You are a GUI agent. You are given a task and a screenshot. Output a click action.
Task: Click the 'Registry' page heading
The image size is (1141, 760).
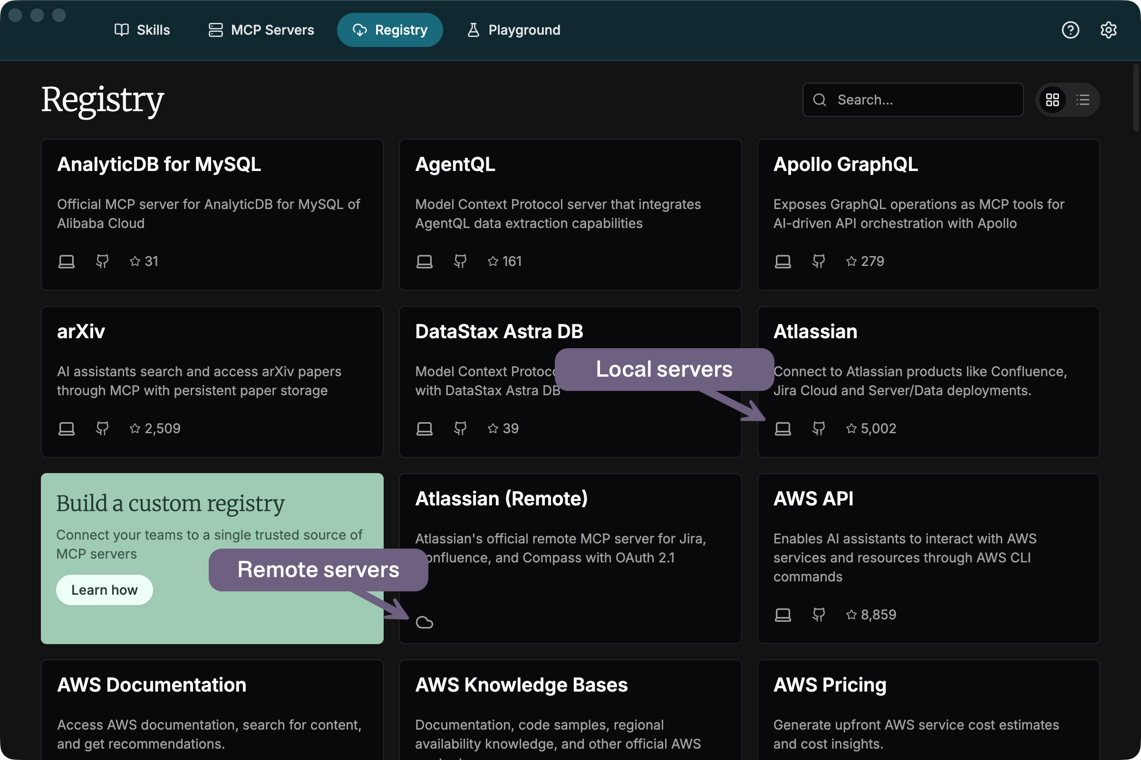coord(102,101)
